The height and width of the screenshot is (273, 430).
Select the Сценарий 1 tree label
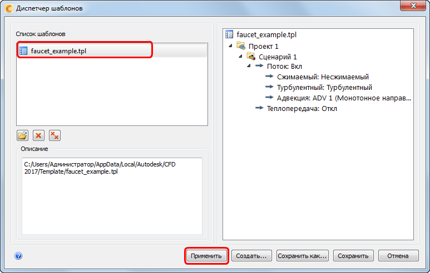pyautogui.click(x=278, y=57)
